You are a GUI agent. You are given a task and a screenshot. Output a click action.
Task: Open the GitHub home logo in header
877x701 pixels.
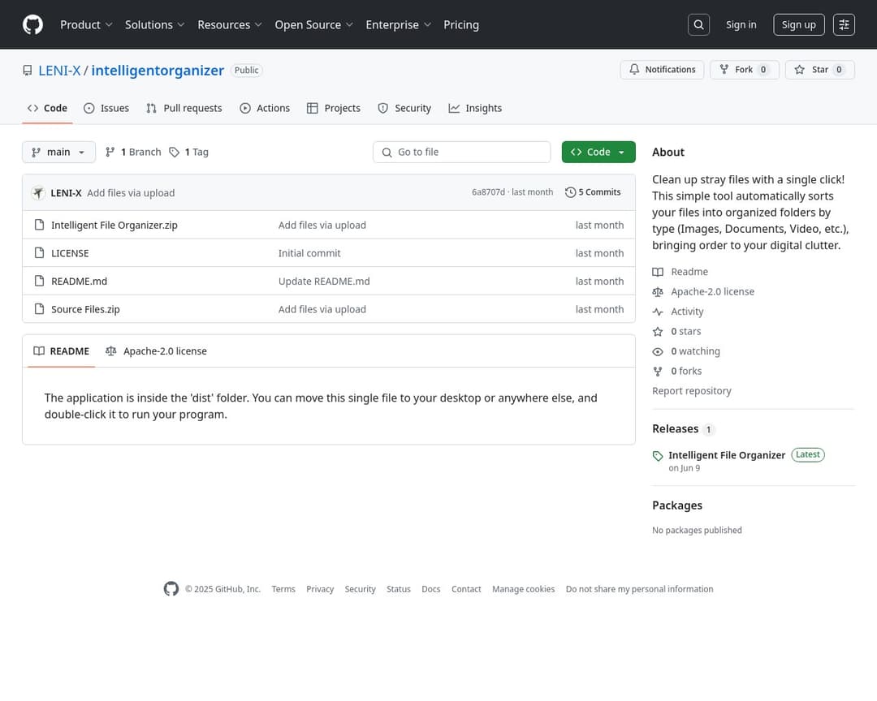32,24
